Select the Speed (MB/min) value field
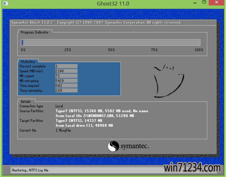Screen dimensions: 226x177 click(x=66, y=71)
